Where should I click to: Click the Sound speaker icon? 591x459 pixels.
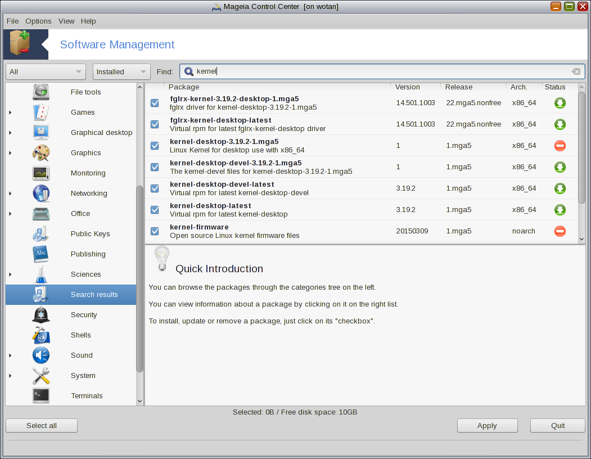coord(41,355)
